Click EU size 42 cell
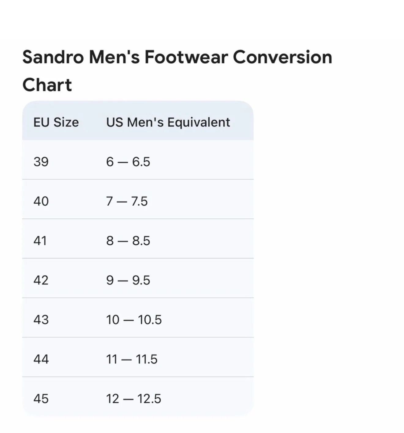This screenshot has height=433, width=404. pos(41,280)
